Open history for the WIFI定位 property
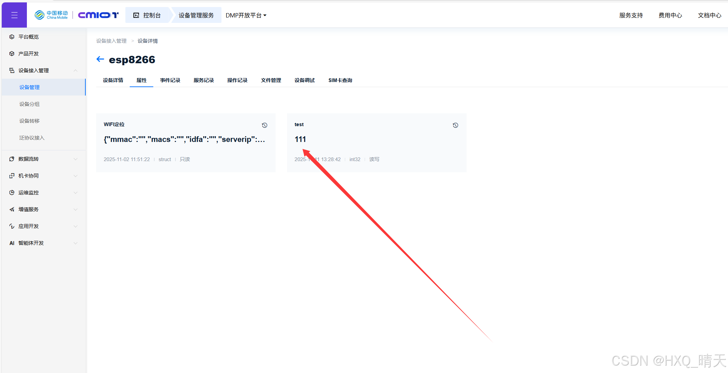The image size is (728, 373). 265,125
